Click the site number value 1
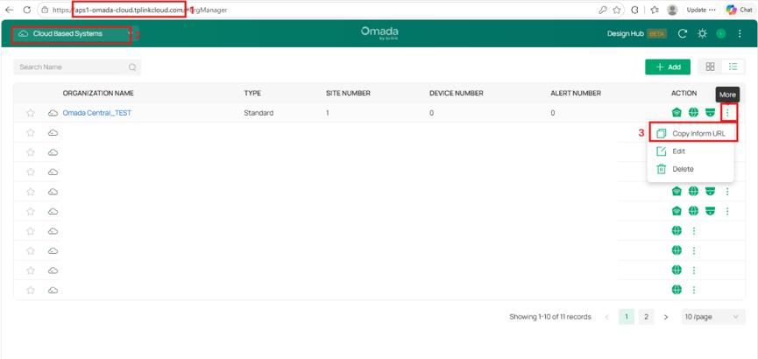Viewport: 758px width, 359px height. [x=328, y=113]
